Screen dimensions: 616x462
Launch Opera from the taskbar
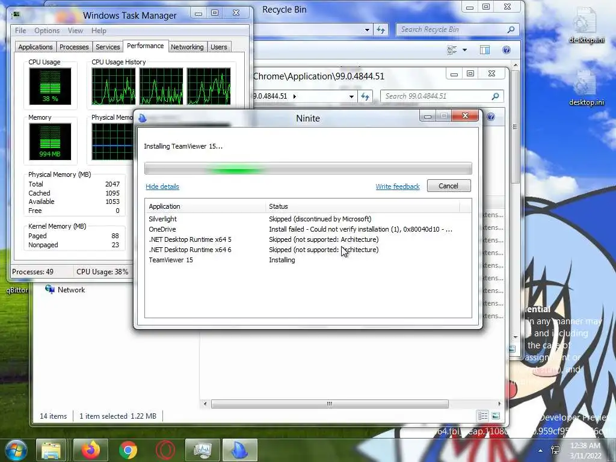(165, 451)
